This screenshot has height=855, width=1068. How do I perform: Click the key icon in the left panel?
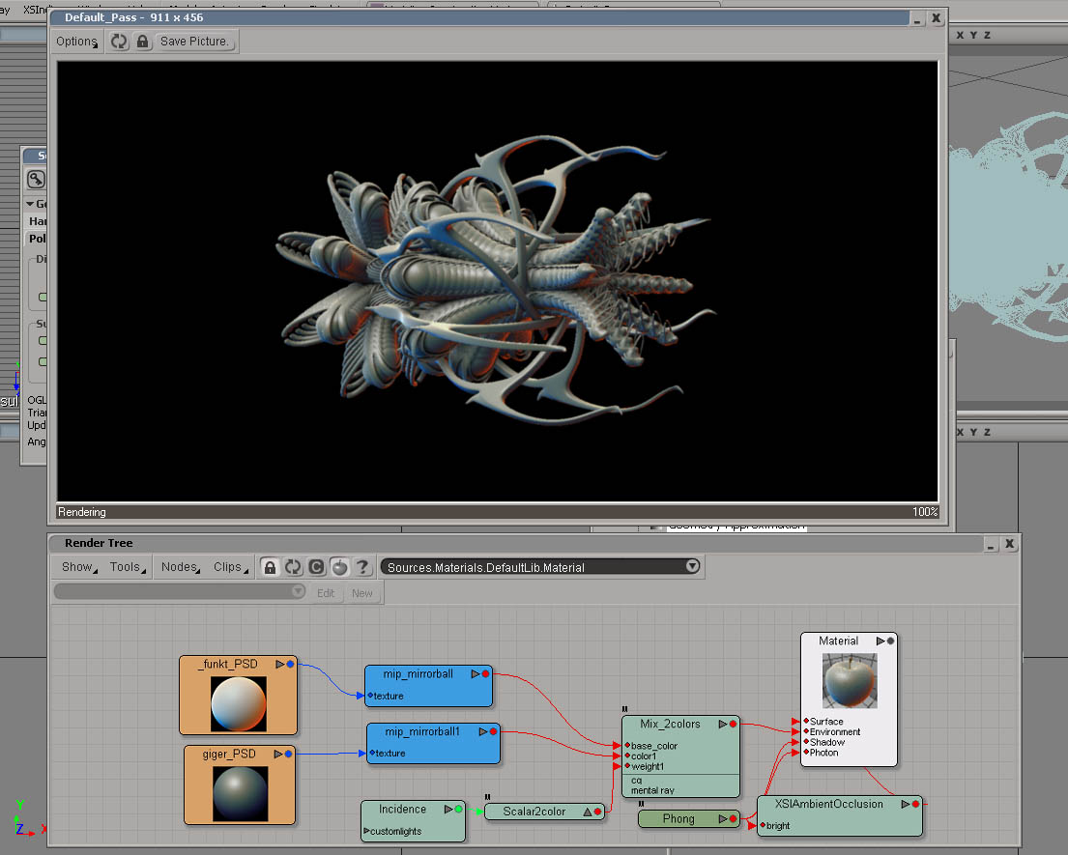pyautogui.click(x=36, y=180)
